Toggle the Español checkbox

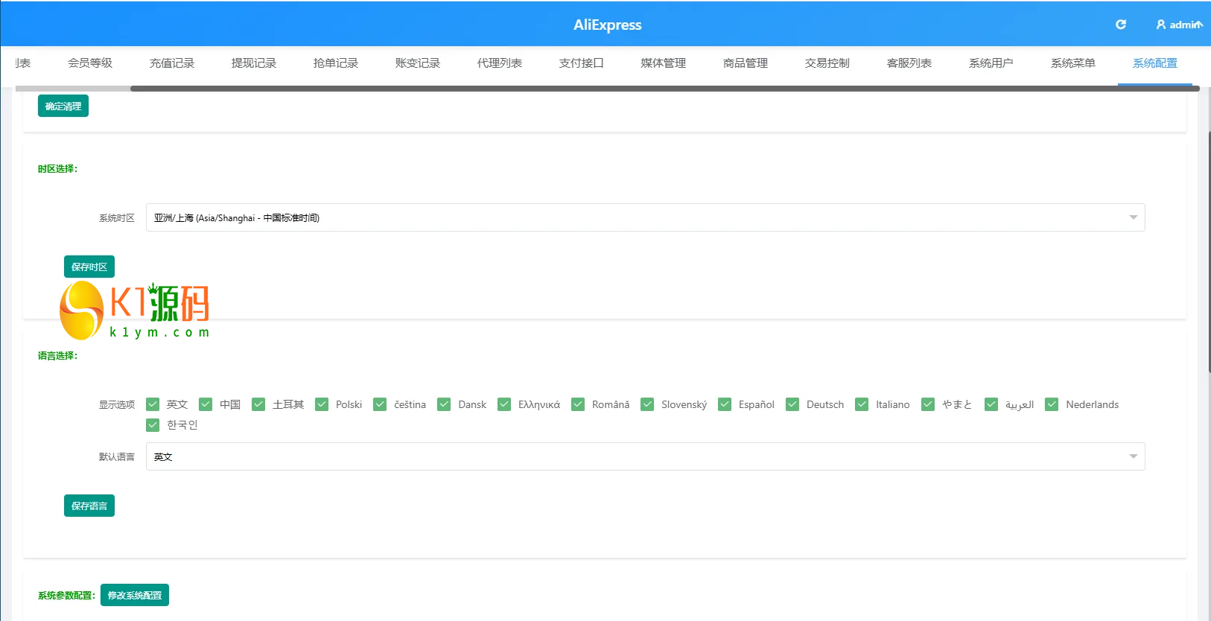[725, 404]
